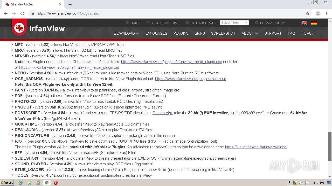Click the Windows Start button
The width and height of the screenshot is (332, 186).
coord(7,183)
